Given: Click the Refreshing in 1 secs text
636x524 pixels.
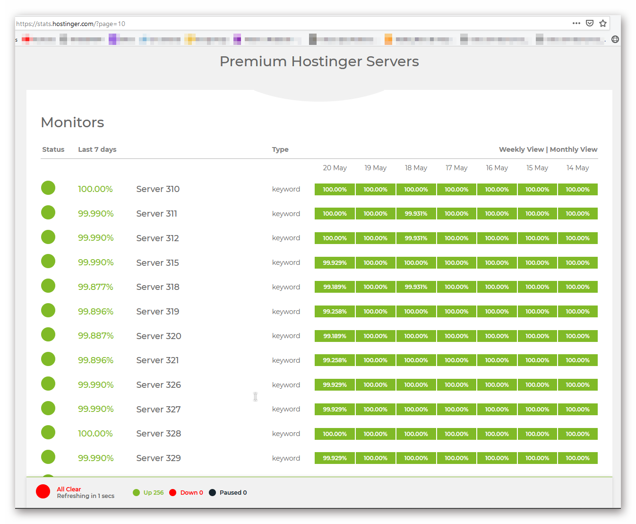Looking at the screenshot, I should pos(86,496).
